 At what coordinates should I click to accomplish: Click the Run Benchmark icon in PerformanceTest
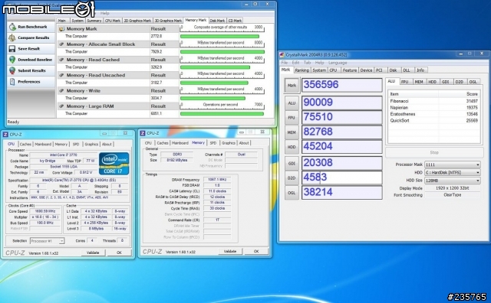[x=12, y=27]
